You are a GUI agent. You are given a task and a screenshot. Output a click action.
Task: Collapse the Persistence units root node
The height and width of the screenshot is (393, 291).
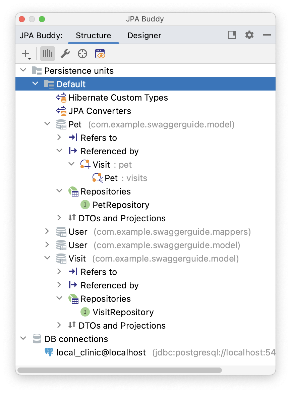(23, 70)
